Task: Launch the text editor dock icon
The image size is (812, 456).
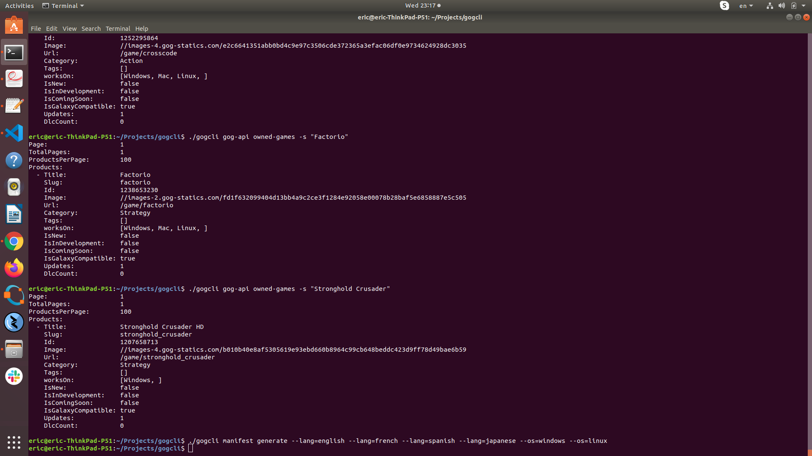Action: click(14, 106)
